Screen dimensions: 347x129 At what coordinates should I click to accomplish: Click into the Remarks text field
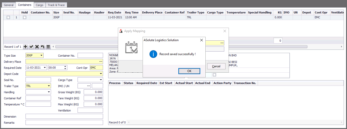pyautogui.click(x=64, y=123)
